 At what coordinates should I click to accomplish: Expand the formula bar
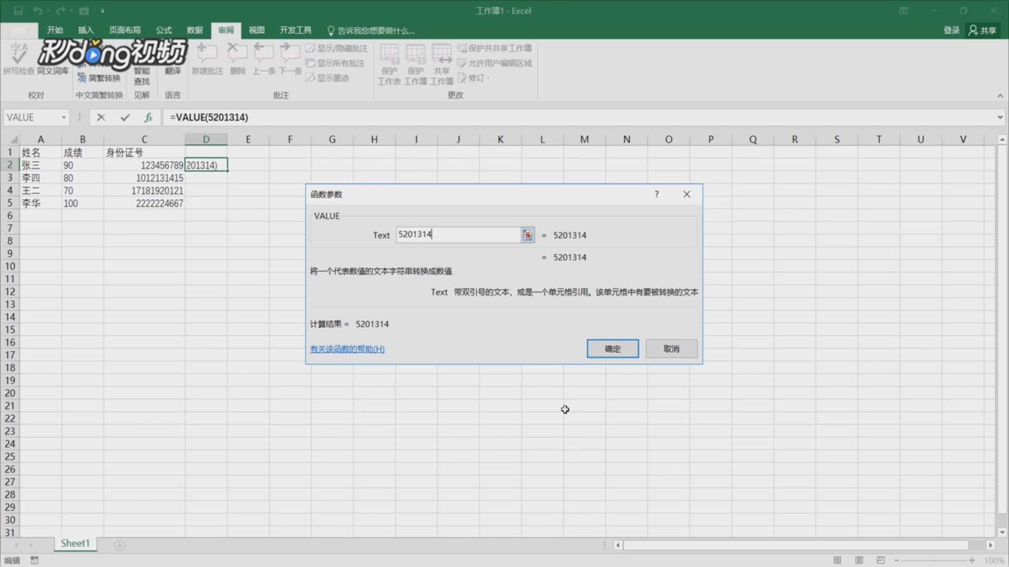point(1000,118)
